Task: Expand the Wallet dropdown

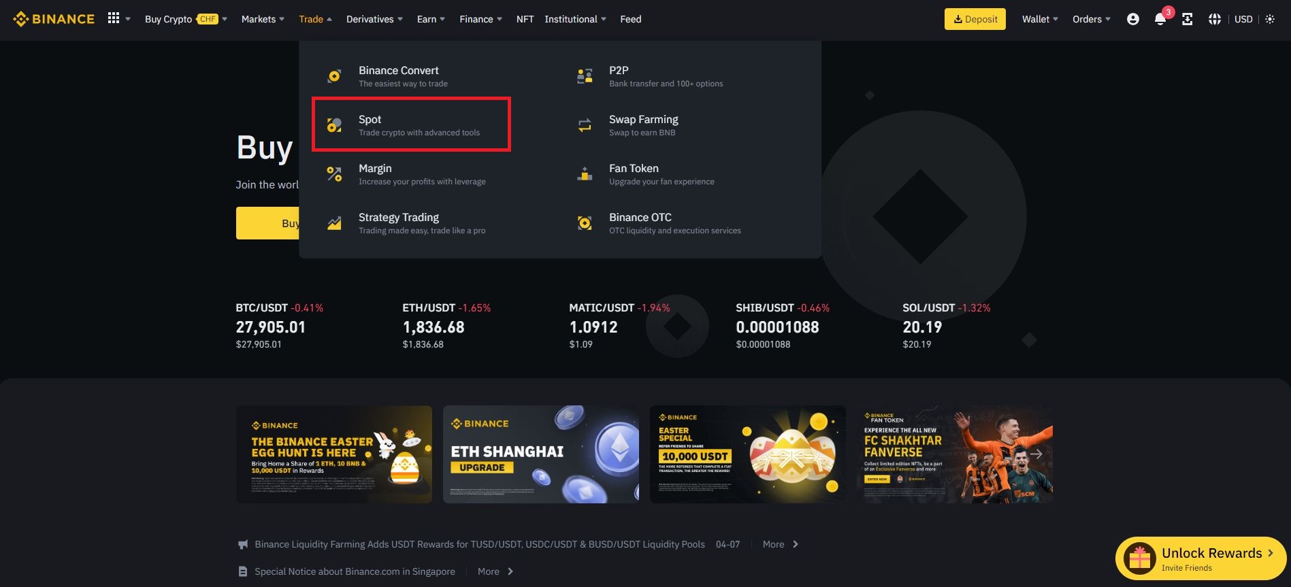Action: tap(1039, 19)
